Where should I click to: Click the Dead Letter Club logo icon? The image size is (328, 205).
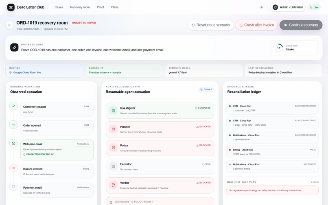point(11,7)
